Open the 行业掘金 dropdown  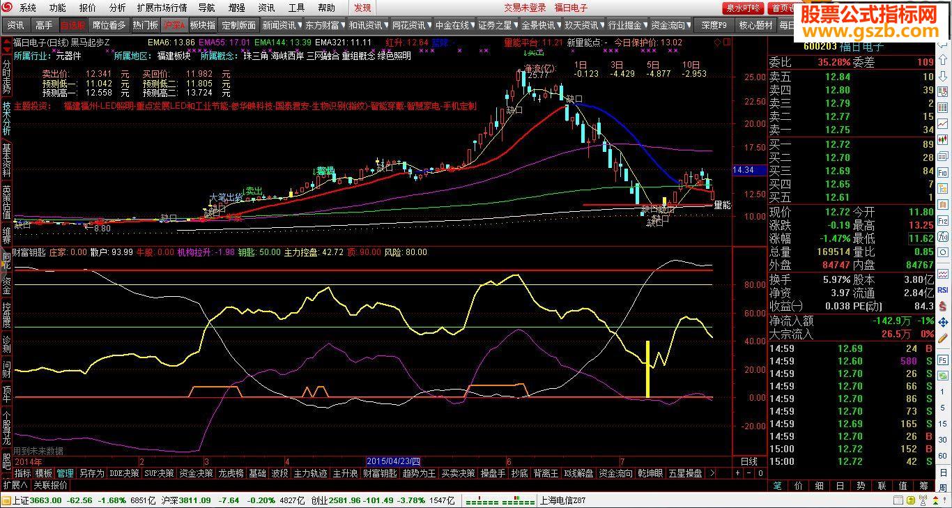point(627,25)
